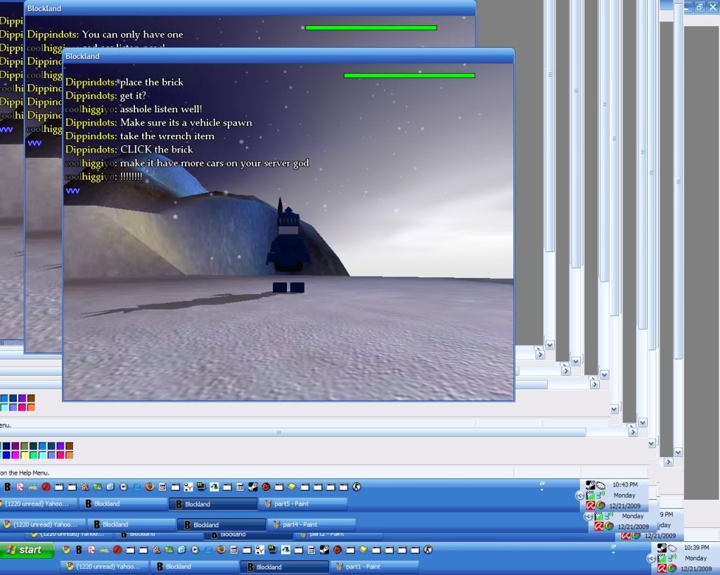The height and width of the screenshot is (575, 720).
Task: Click the cloud-shaped icon in the 10:43 PM tray
Action: tap(601, 484)
